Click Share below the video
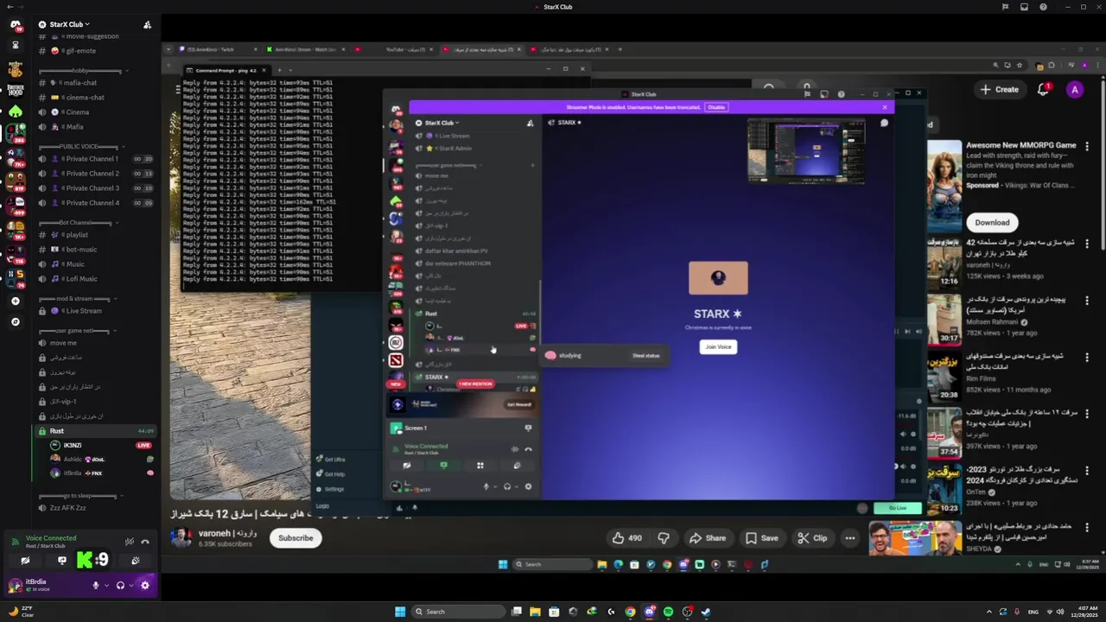This screenshot has height=622, width=1106. (707, 538)
